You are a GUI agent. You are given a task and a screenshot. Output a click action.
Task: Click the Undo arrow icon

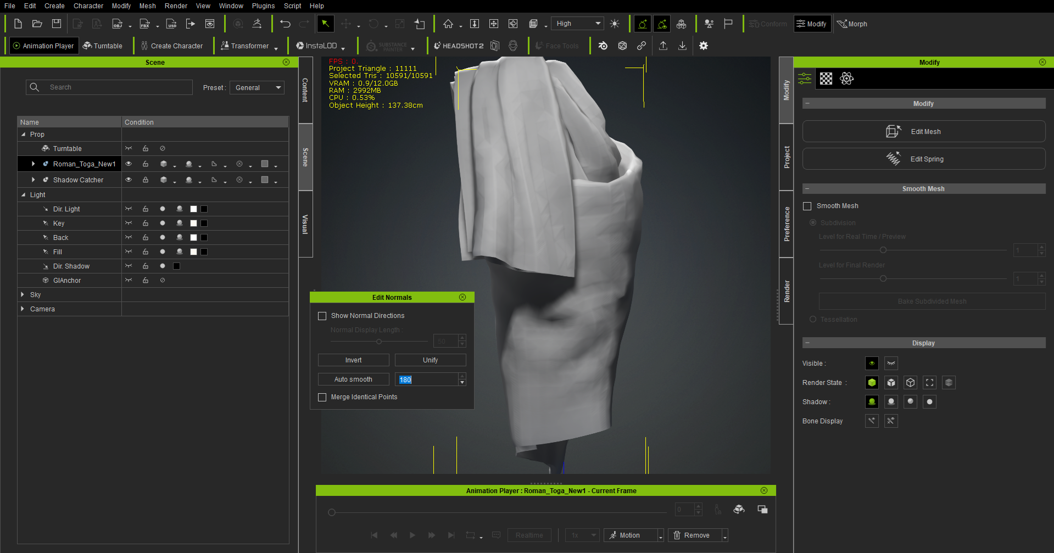click(x=285, y=24)
